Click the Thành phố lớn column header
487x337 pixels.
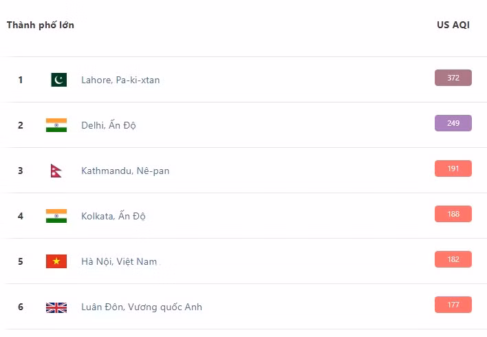coord(41,25)
